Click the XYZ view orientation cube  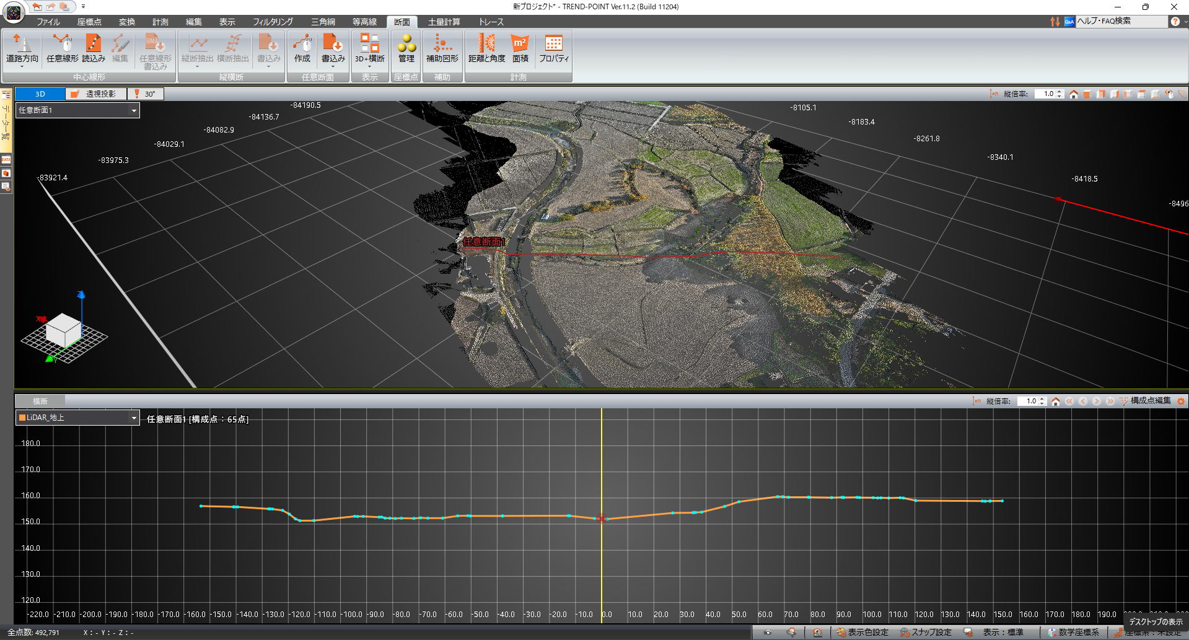click(x=64, y=330)
